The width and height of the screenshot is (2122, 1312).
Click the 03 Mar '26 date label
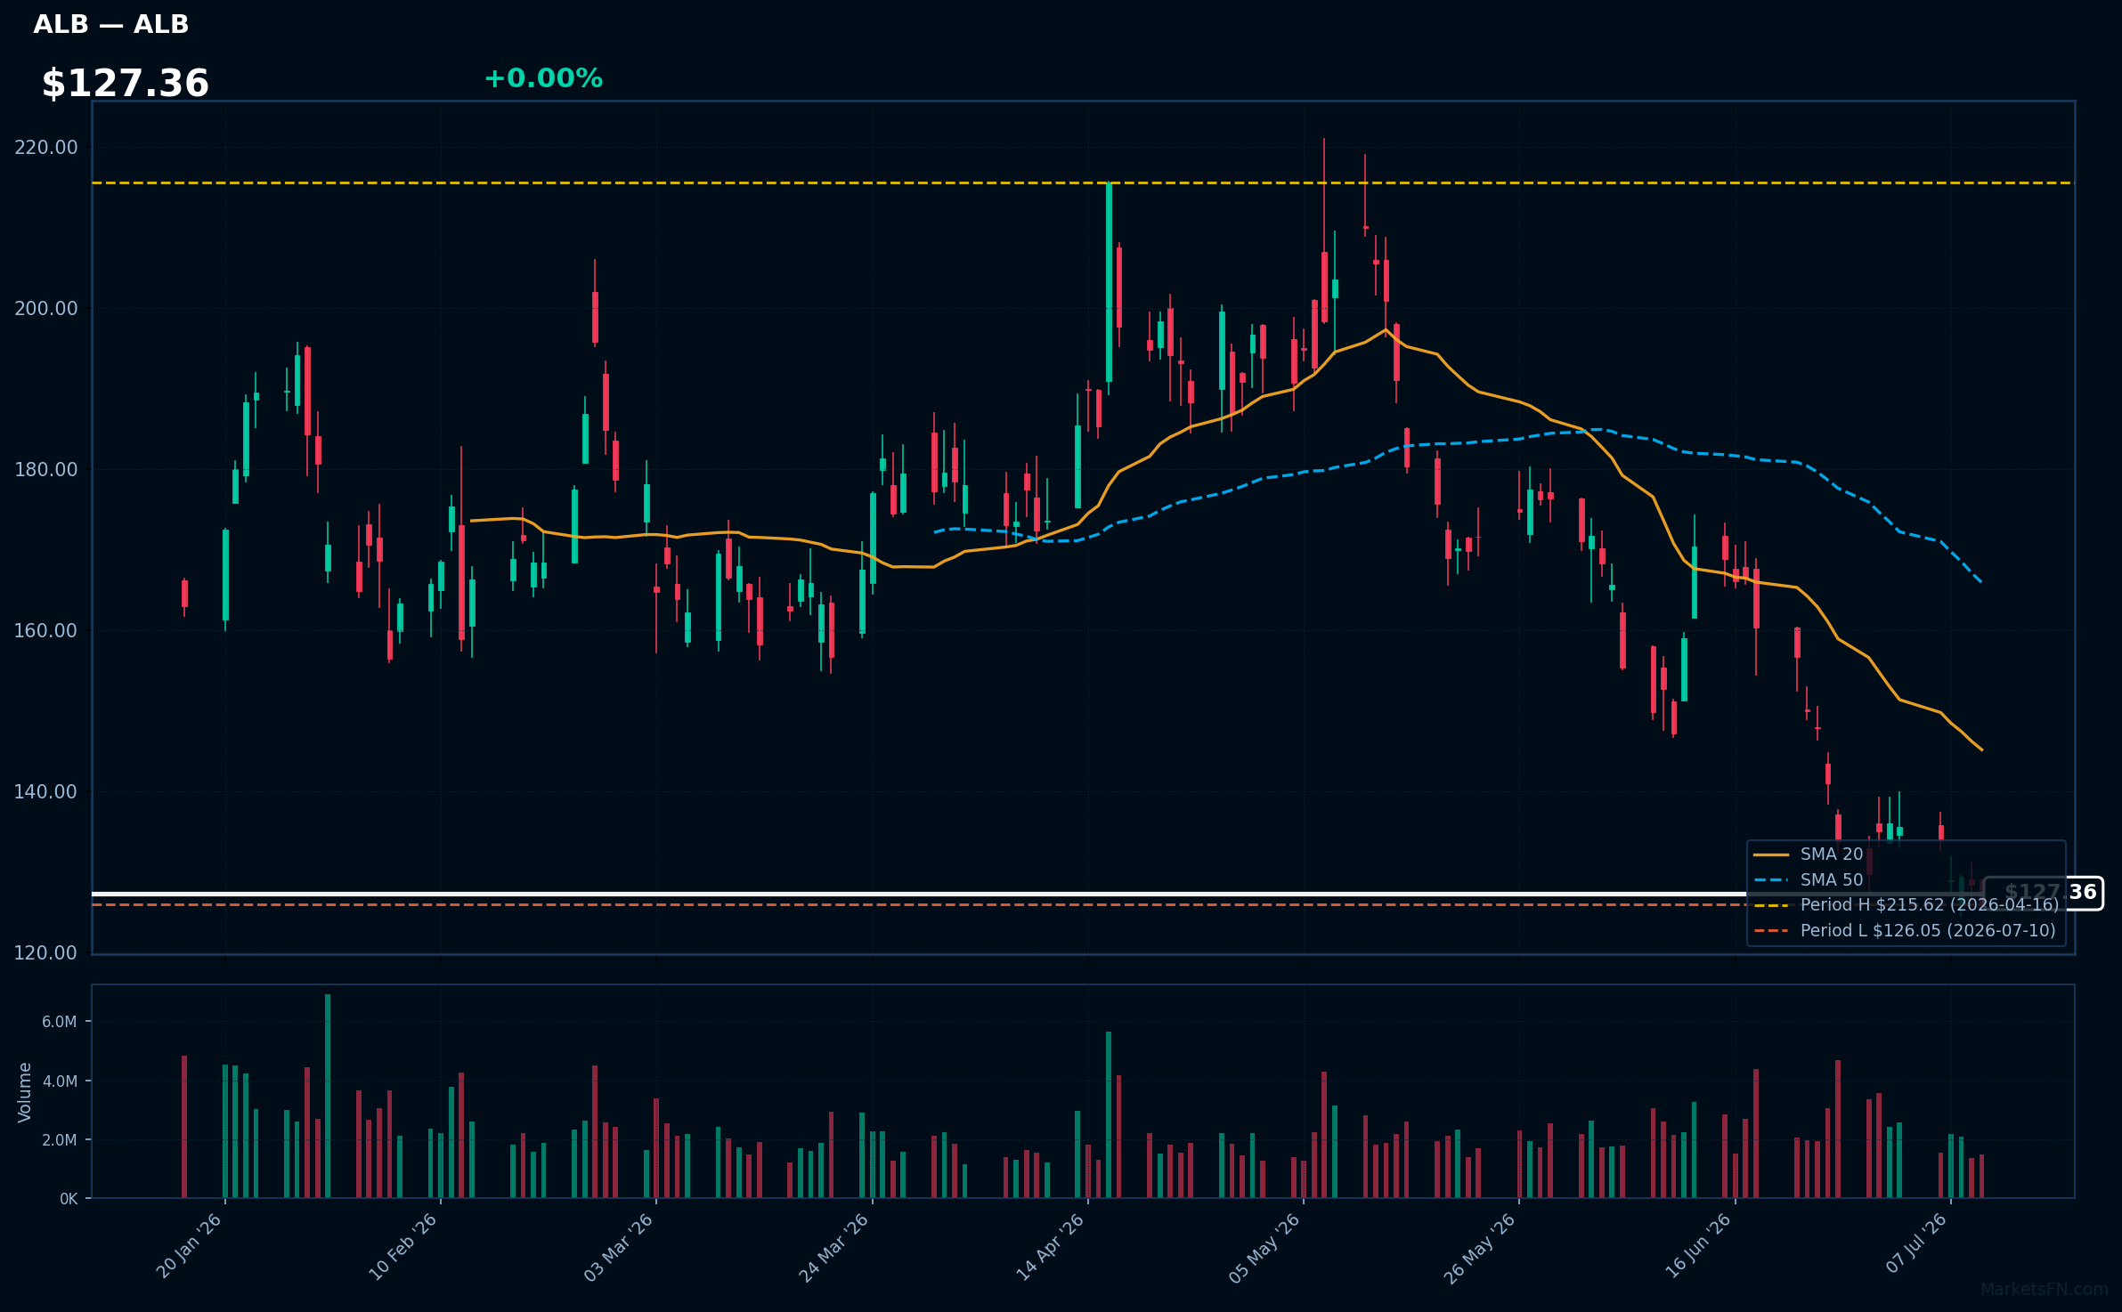[x=619, y=1246]
